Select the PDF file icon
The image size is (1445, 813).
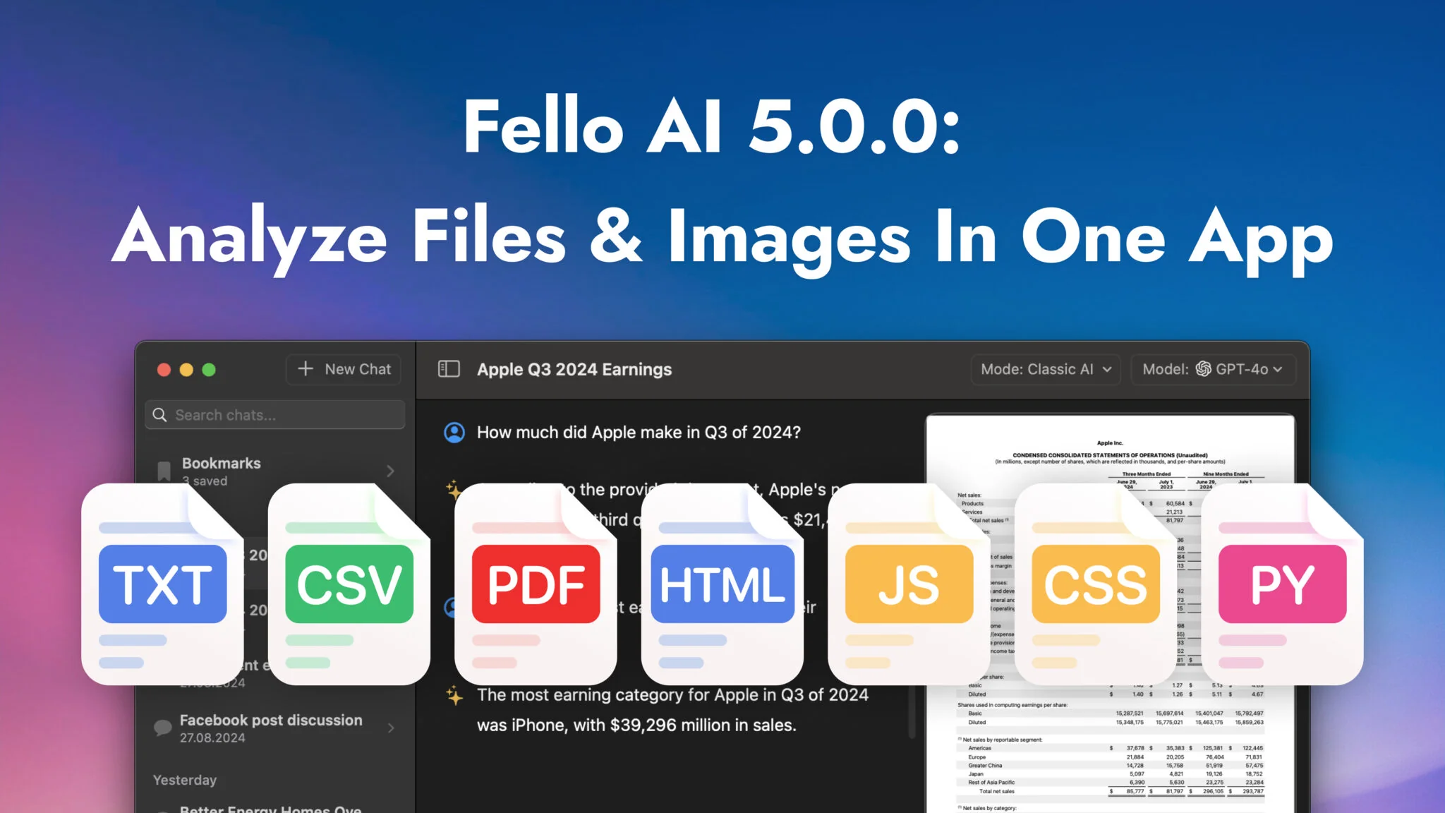(x=536, y=584)
